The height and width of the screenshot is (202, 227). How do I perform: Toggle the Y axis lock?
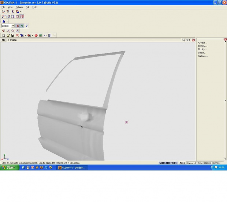tap(22, 26)
